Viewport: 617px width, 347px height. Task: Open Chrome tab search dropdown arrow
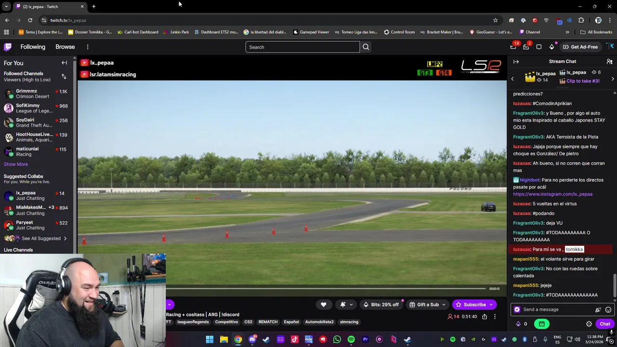pyautogui.click(x=6, y=6)
